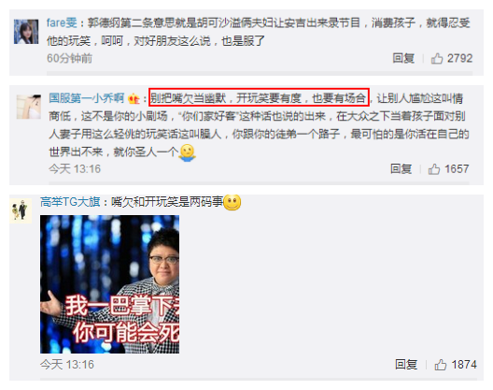Reply to fare雯's comment
This screenshot has width=493, height=390.
point(403,58)
